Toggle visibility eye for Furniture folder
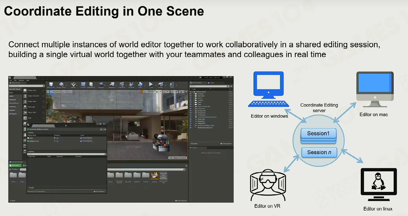The width and height of the screenshot is (408, 216). (x=191, y=94)
